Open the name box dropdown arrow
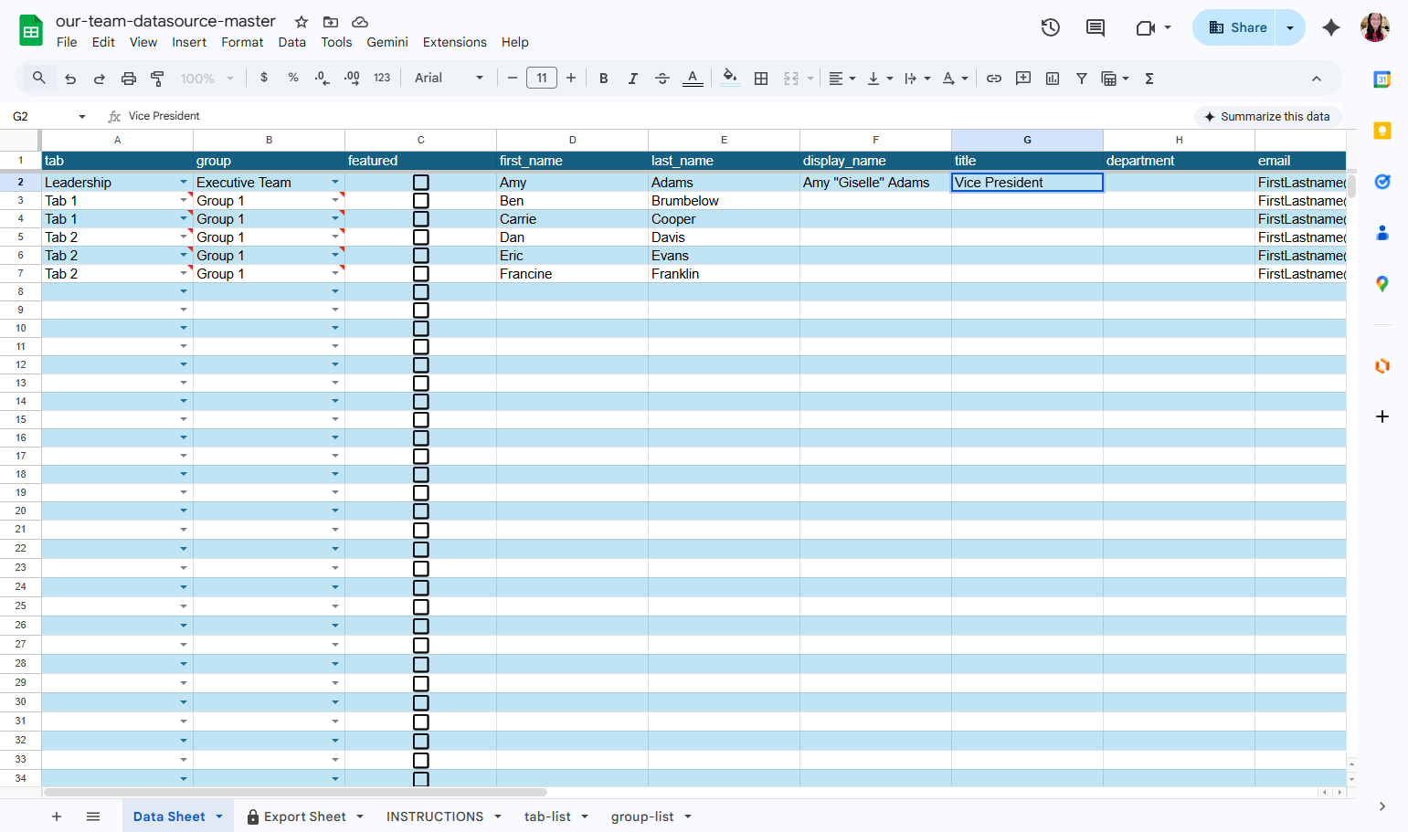 pos(82,117)
